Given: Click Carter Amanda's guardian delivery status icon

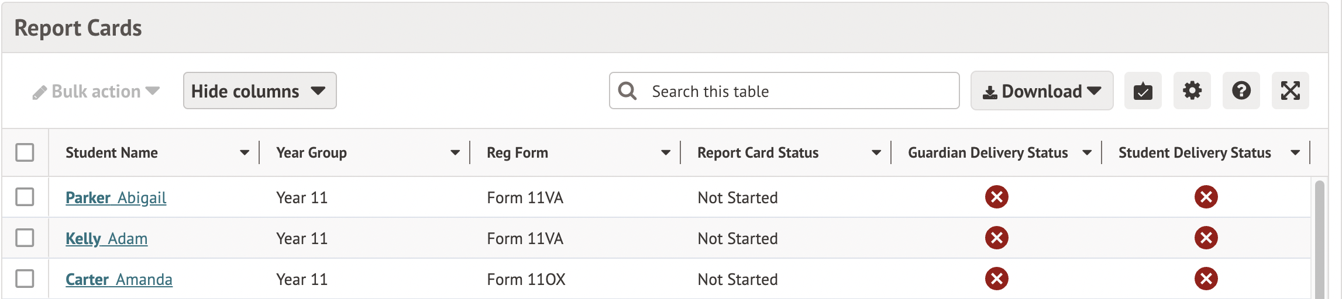Looking at the screenshot, I should (x=996, y=279).
